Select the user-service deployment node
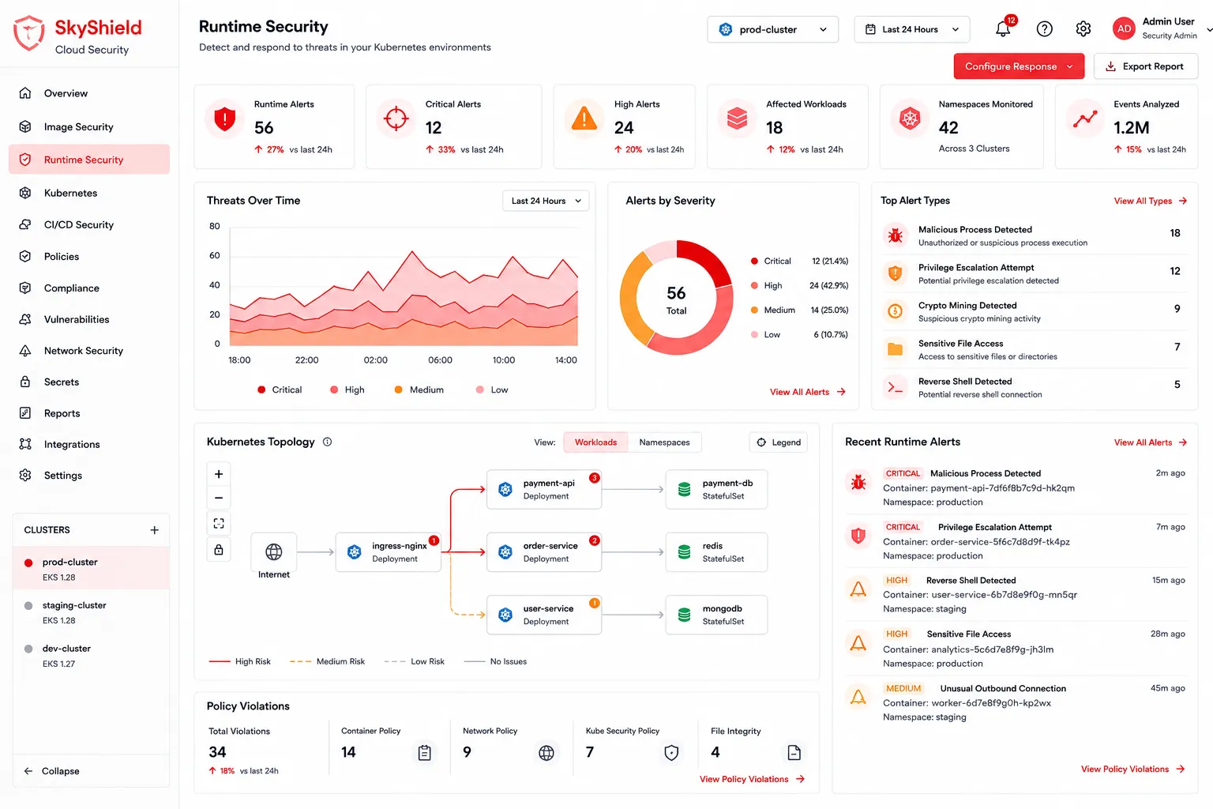This screenshot has height=809, width=1213. (544, 615)
